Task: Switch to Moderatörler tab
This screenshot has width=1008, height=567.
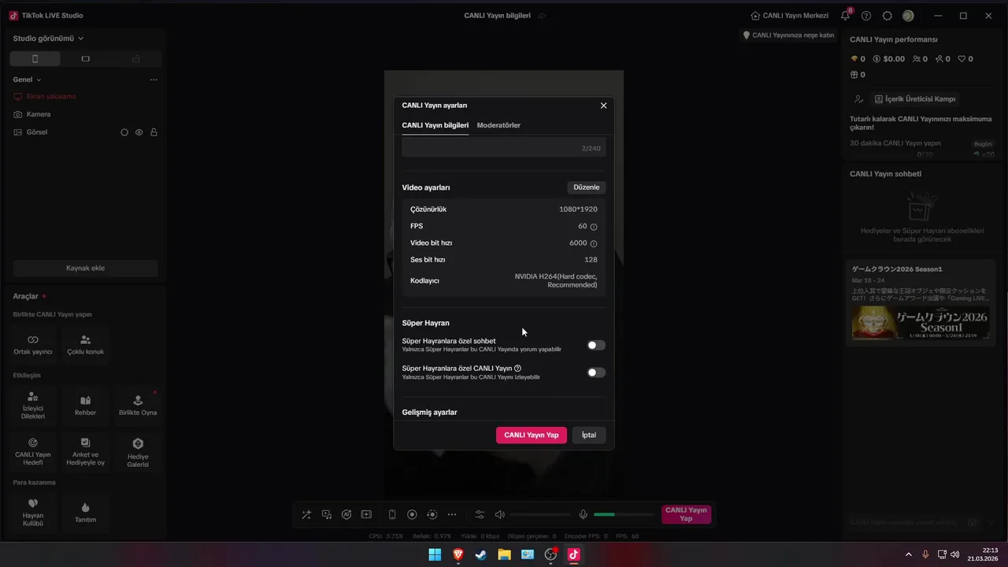Action: (x=498, y=125)
